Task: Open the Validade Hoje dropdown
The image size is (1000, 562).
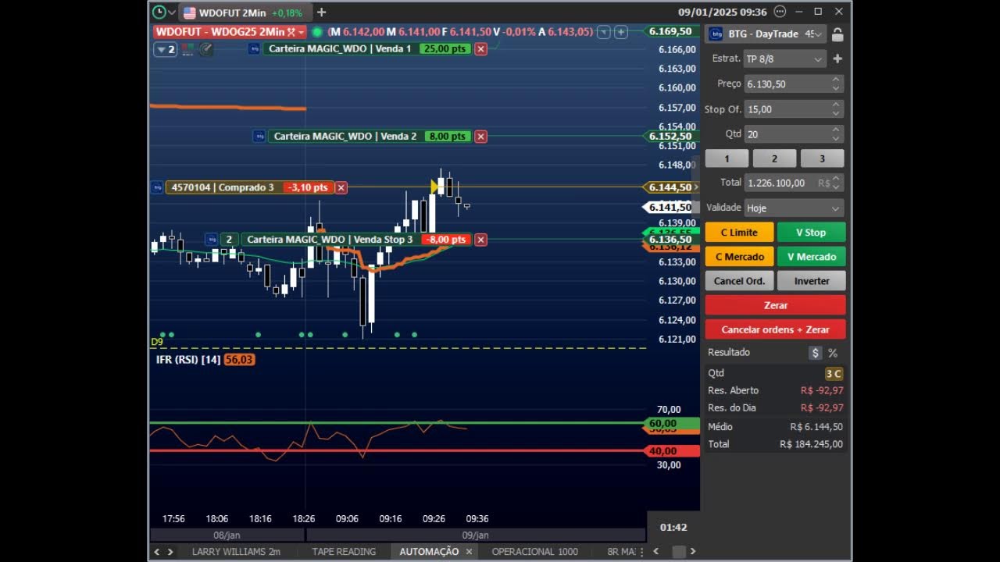Action: click(794, 208)
